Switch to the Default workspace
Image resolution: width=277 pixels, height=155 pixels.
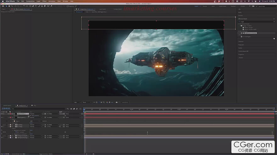point(196,6)
